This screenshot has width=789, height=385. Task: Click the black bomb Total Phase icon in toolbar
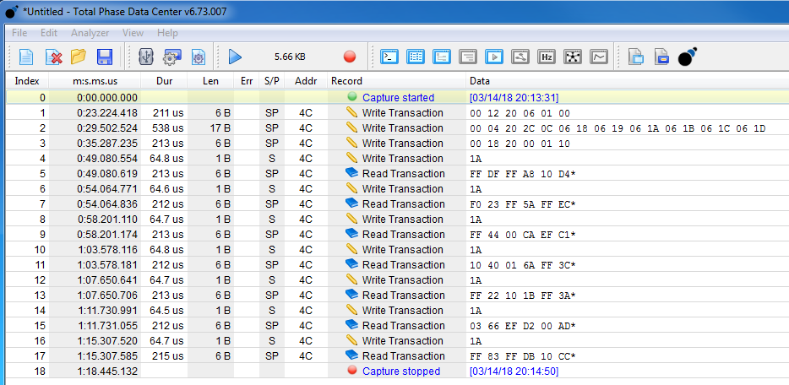point(688,56)
